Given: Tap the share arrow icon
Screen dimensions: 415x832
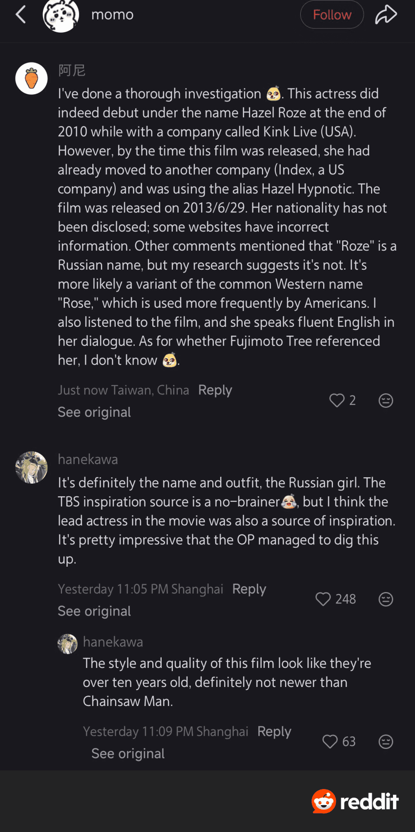Looking at the screenshot, I should coord(386,15).
